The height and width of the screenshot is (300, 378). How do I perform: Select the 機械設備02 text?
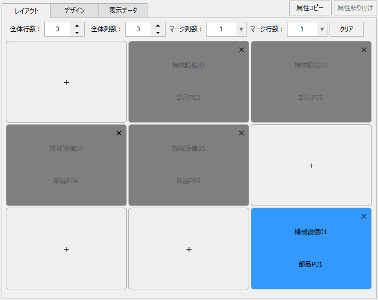pos(188,65)
